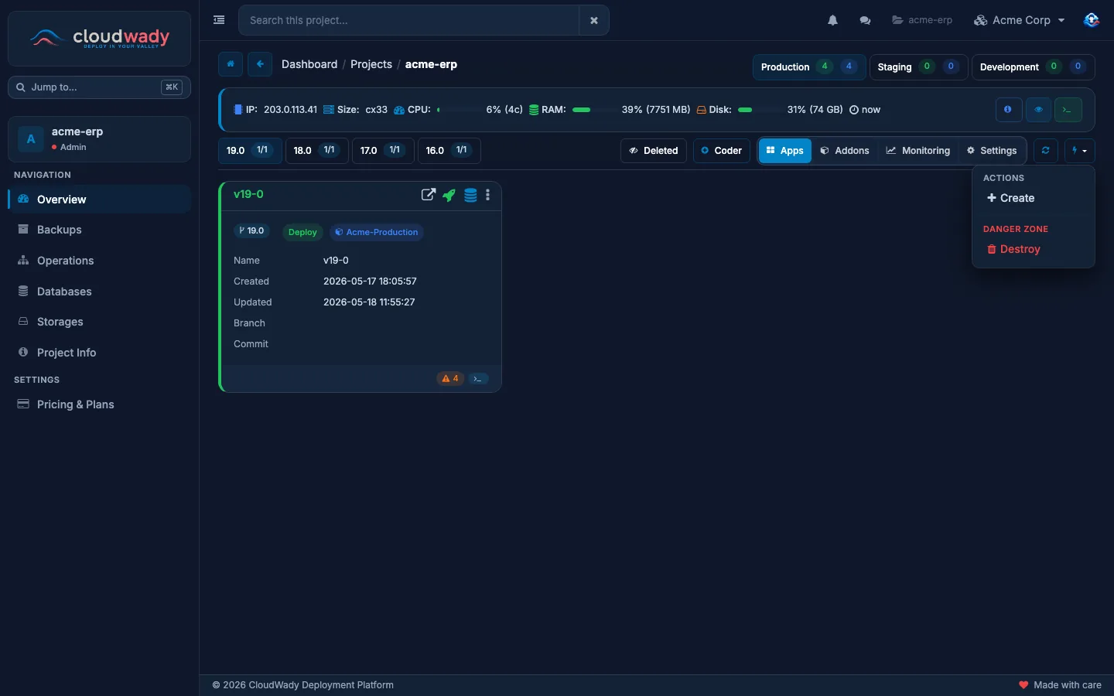The height and width of the screenshot is (696, 1114).
Task: Refresh the apps list icon
Action: [x=1045, y=151]
